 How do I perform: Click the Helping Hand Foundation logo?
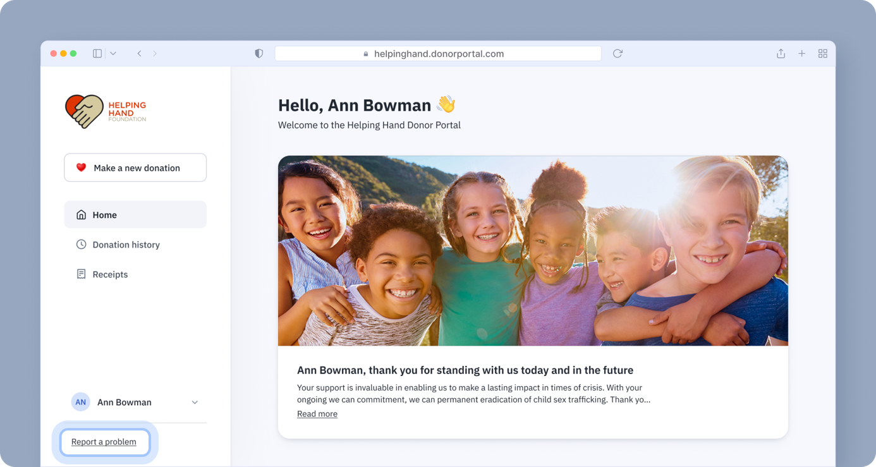(x=106, y=111)
